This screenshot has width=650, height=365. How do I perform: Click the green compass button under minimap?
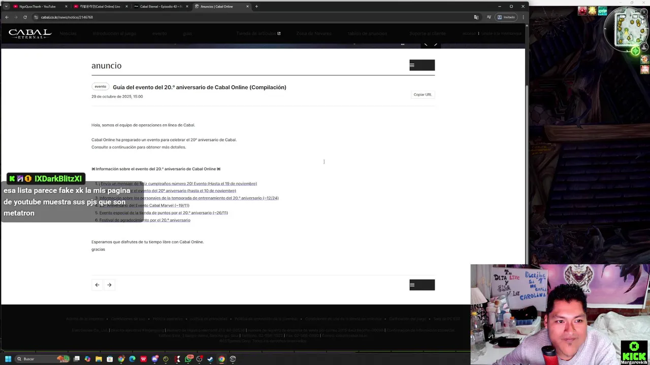pyautogui.click(x=635, y=51)
